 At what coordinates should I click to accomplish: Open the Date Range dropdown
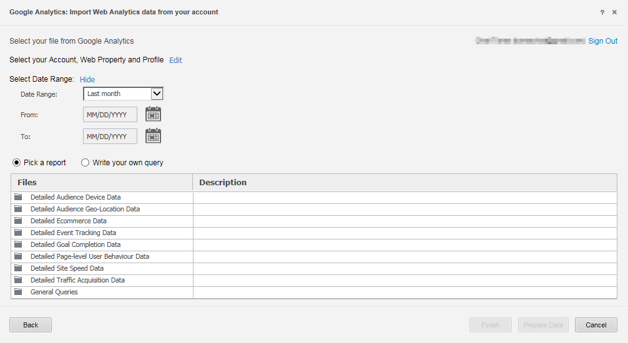[123, 94]
